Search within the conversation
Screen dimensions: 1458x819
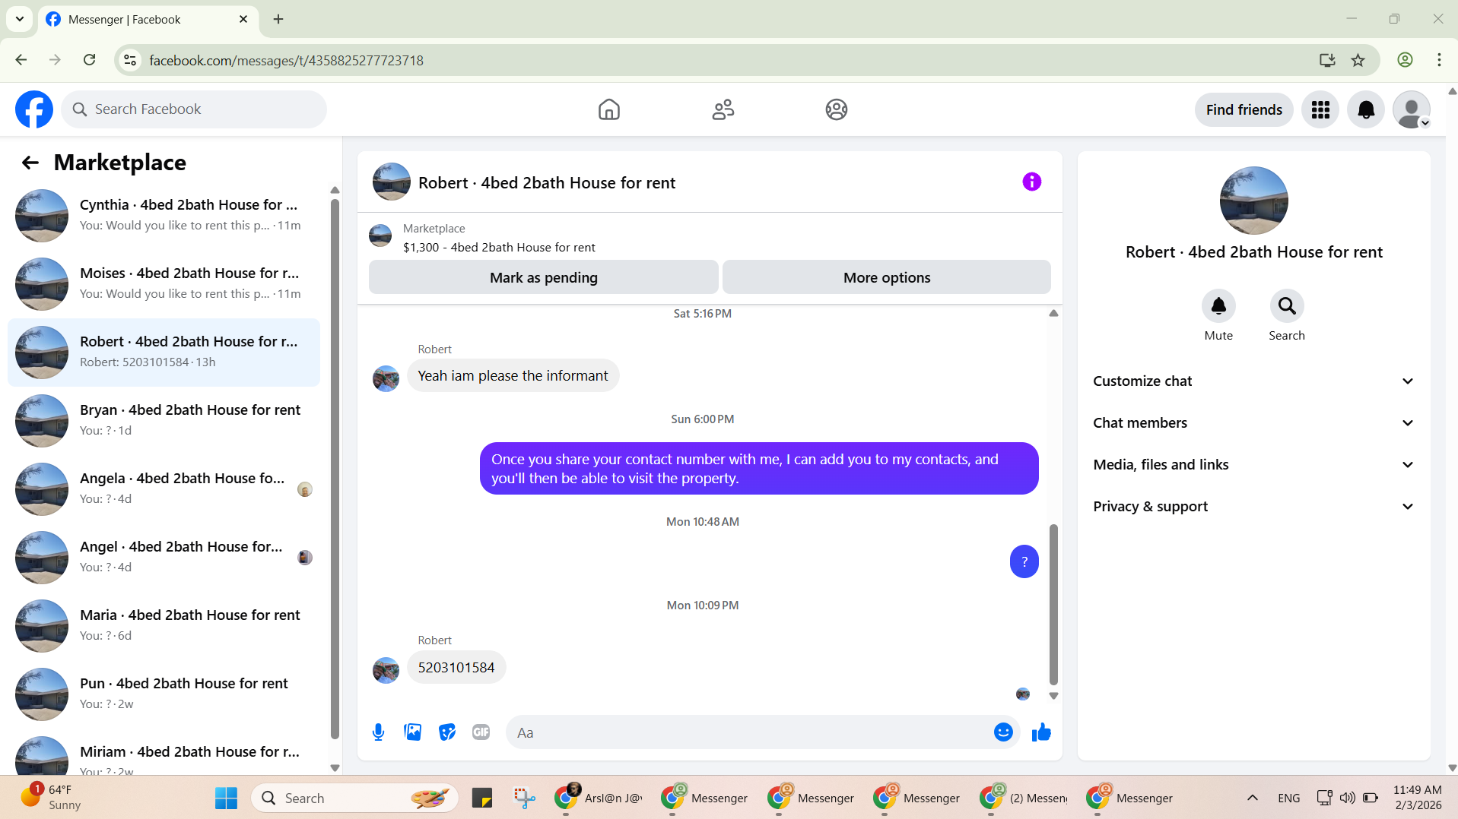pos(1287,305)
